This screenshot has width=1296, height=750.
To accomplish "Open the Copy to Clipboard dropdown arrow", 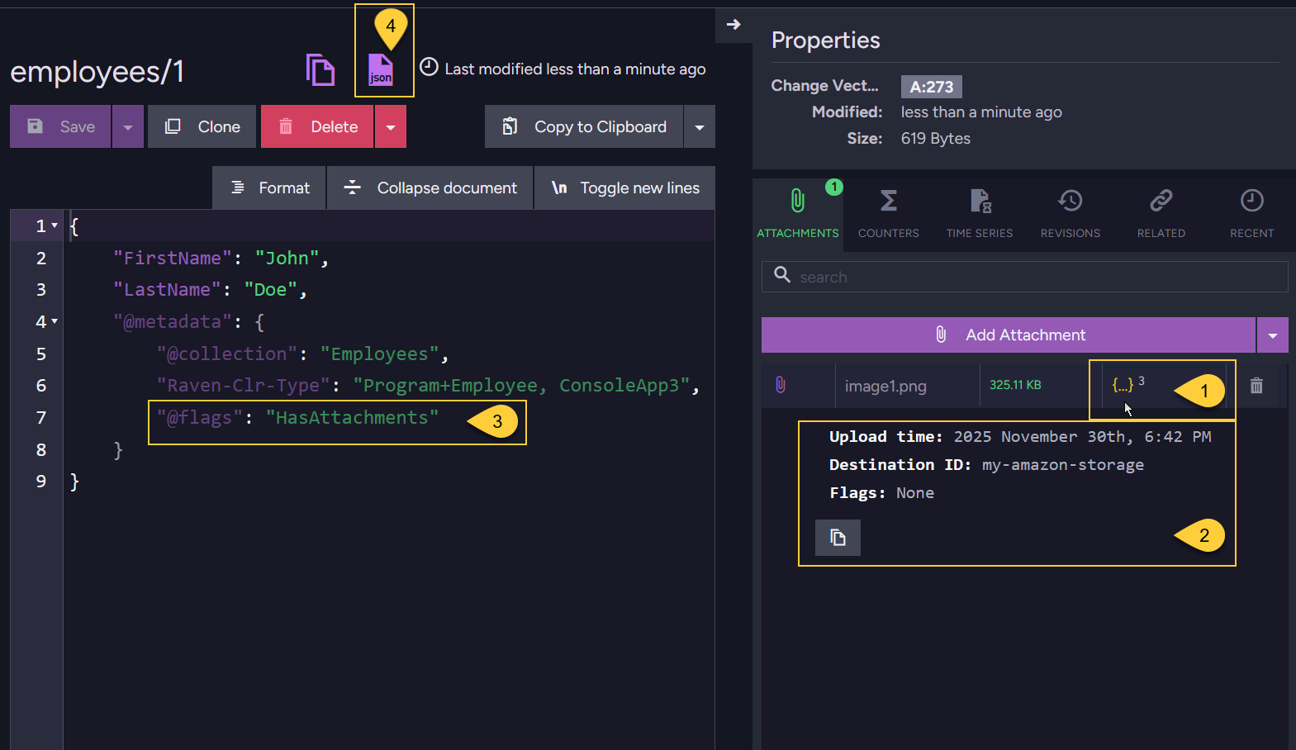I will pos(700,127).
